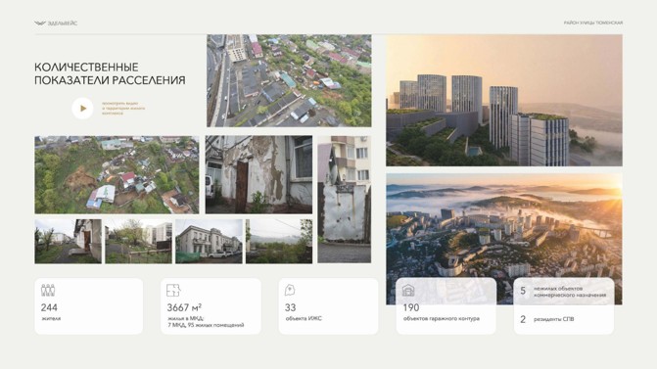Click the Эдельвейс logo icon
Screen dimensions: 657x369
tap(40, 23)
